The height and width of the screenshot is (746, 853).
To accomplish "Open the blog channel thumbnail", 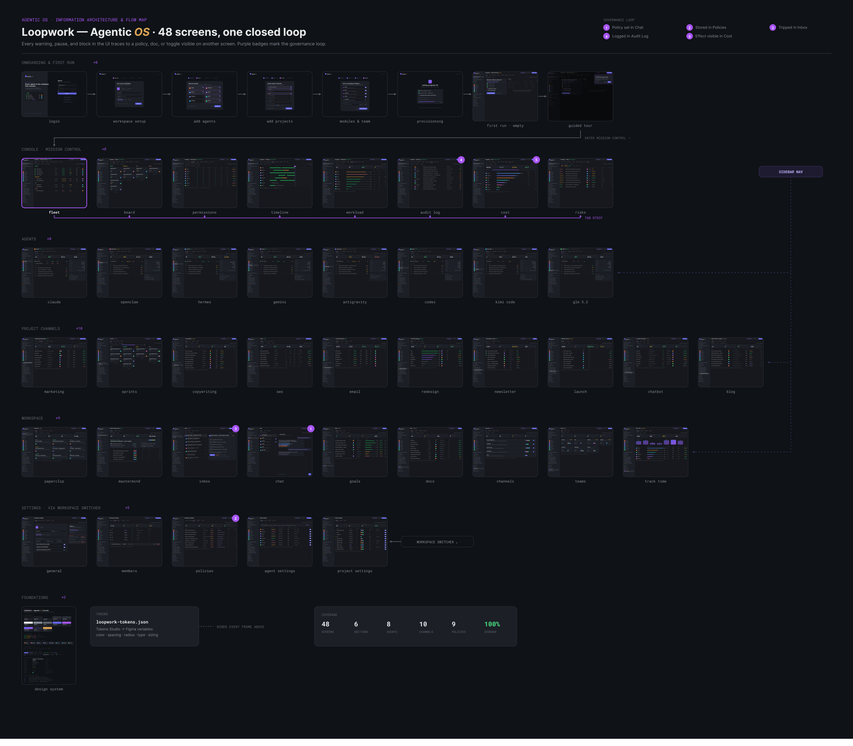I will pyautogui.click(x=730, y=362).
